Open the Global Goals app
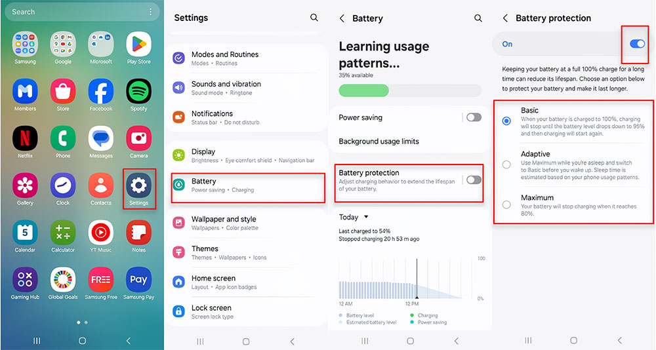Image resolution: width=656 pixels, height=350 pixels. (x=63, y=280)
